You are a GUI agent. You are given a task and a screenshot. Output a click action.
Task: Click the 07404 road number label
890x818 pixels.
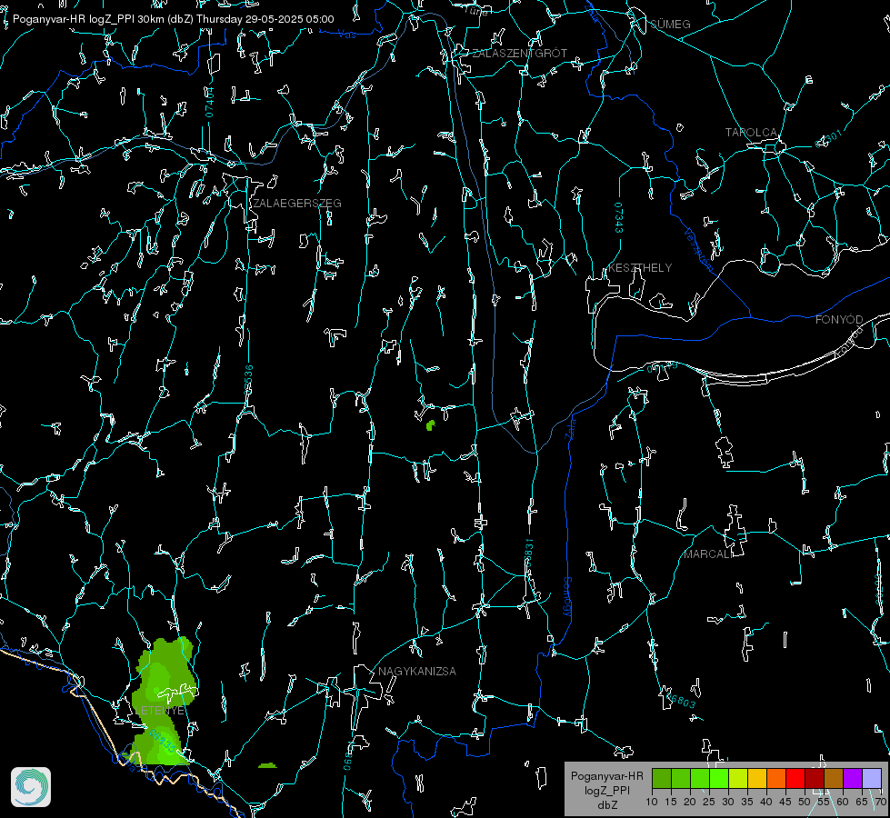pos(209,103)
